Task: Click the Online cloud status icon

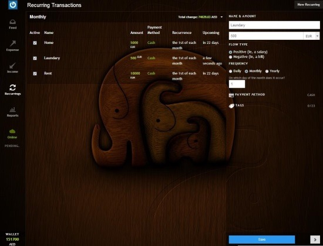Action: point(12,131)
